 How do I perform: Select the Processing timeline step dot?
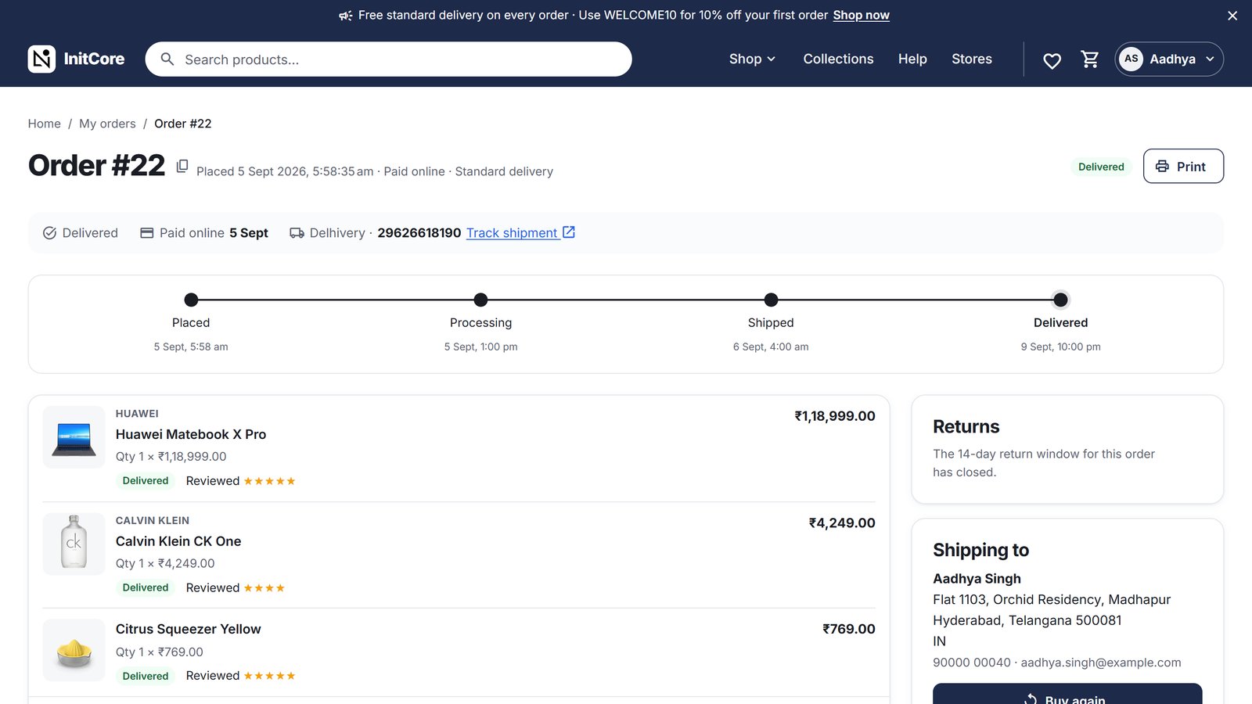coord(480,300)
